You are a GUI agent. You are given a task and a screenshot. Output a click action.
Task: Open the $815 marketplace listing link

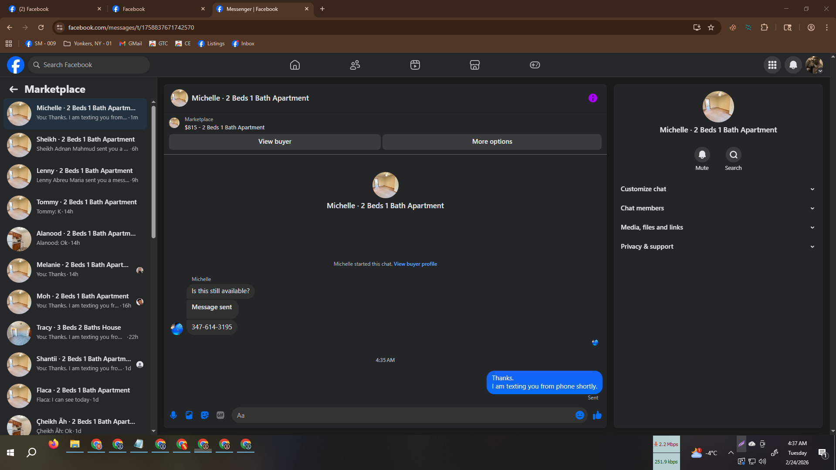coord(224,128)
